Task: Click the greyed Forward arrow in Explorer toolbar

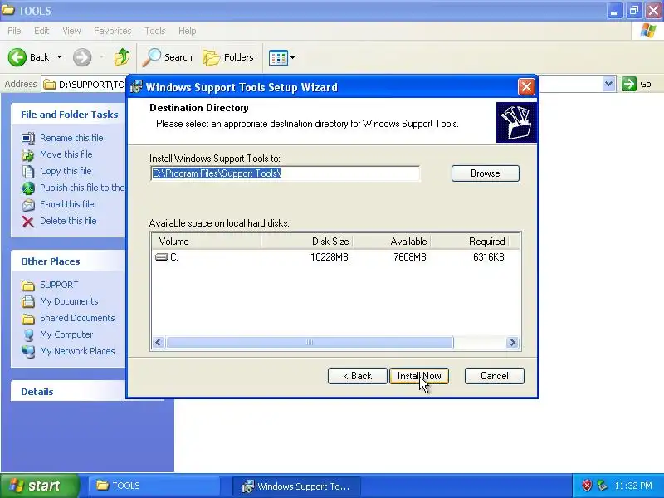Action: (82, 57)
